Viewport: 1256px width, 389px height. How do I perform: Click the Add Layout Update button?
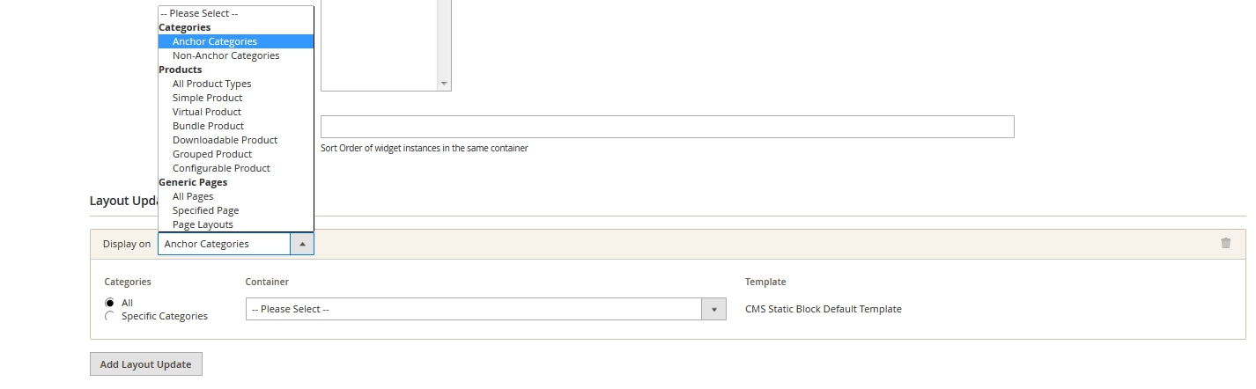(x=146, y=364)
